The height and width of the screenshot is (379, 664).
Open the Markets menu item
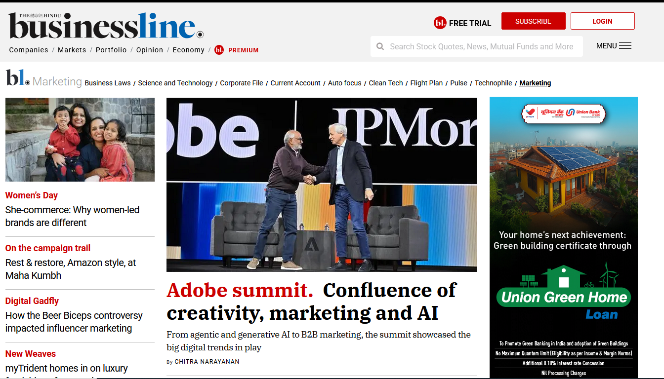pyautogui.click(x=72, y=50)
